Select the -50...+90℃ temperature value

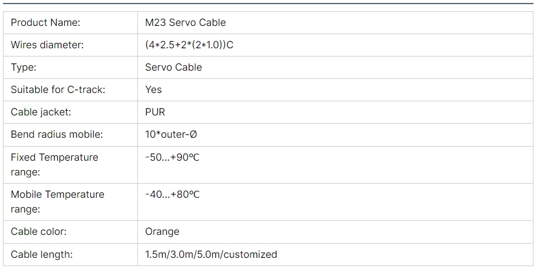point(172,158)
